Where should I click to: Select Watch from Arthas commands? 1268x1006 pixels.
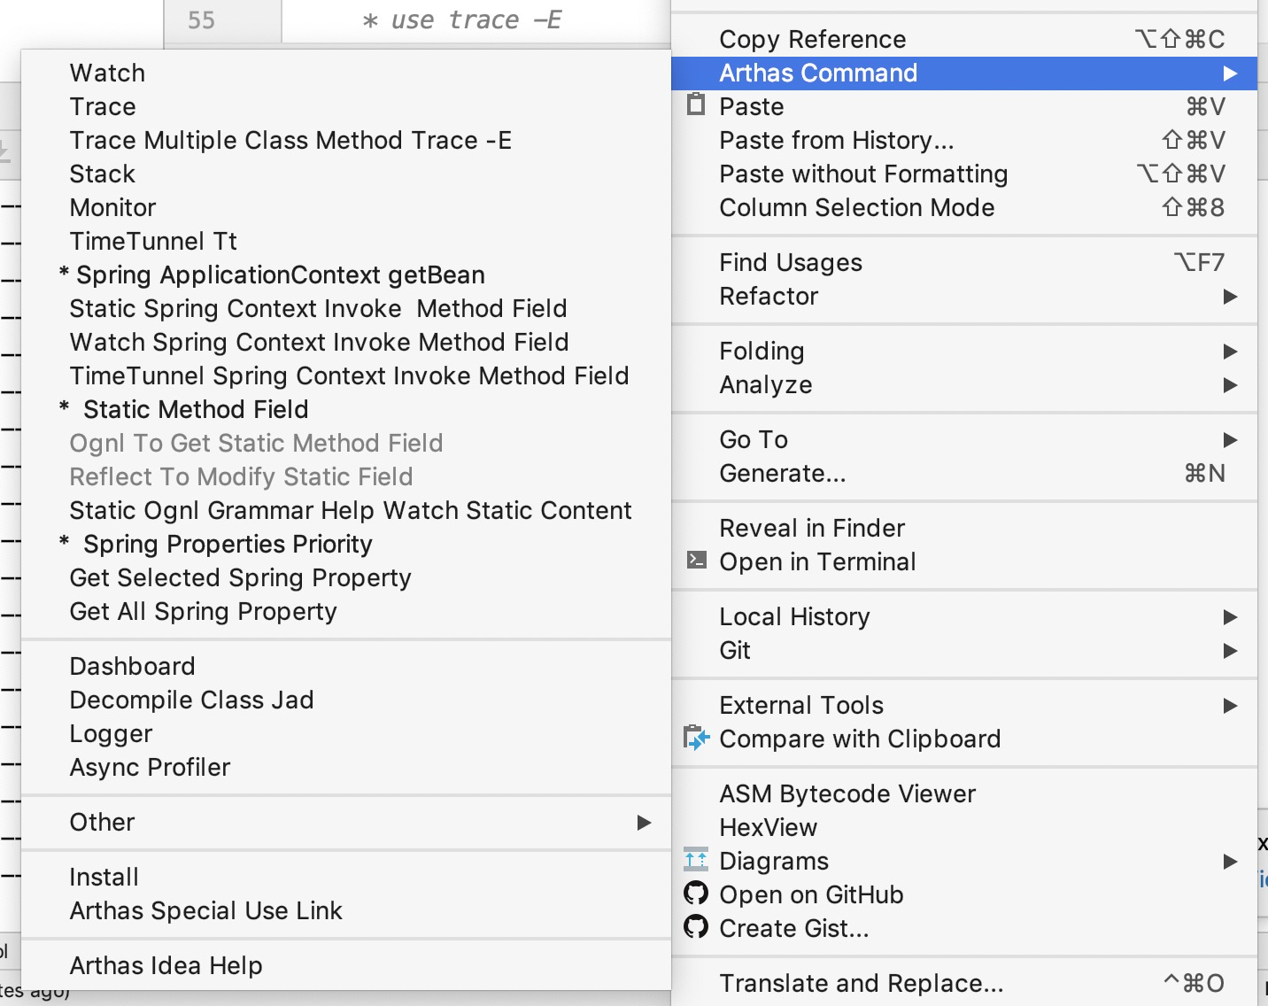(107, 74)
